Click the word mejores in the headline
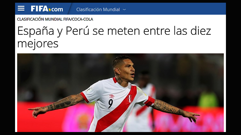241x135 pixels. tap(38, 44)
